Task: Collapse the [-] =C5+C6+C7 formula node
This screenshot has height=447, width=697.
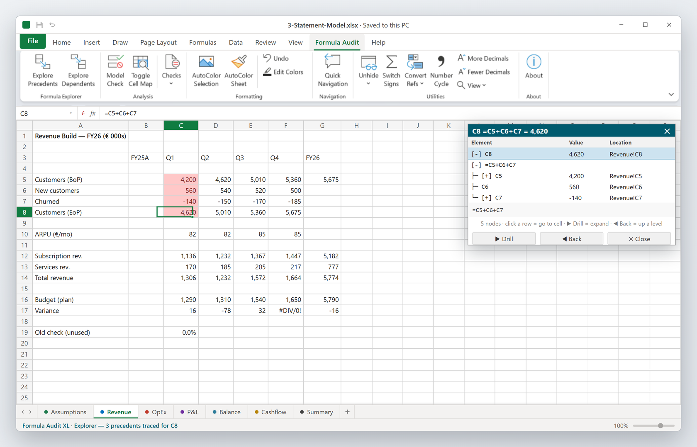Action: (476, 165)
